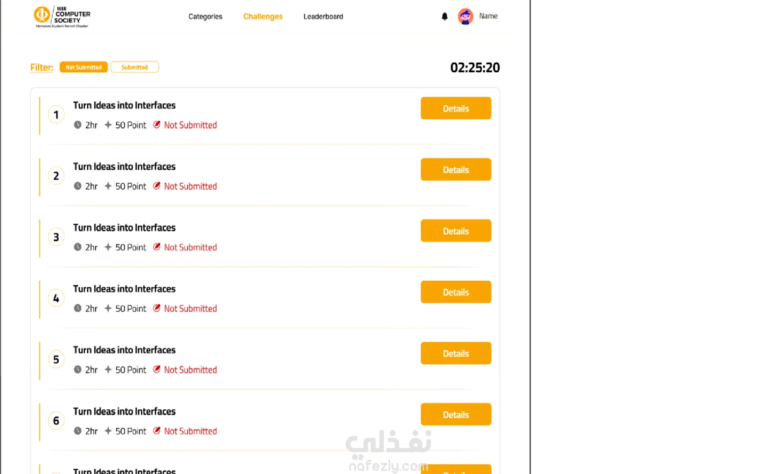The height and width of the screenshot is (474, 777).
Task: Go to the Challenges tab
Action: pos(263,17)
